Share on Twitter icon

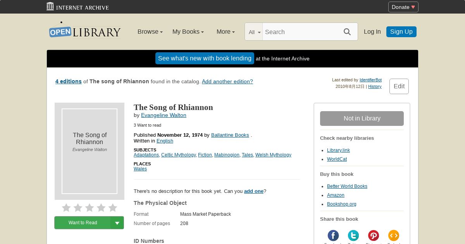[x=353, y=235]
